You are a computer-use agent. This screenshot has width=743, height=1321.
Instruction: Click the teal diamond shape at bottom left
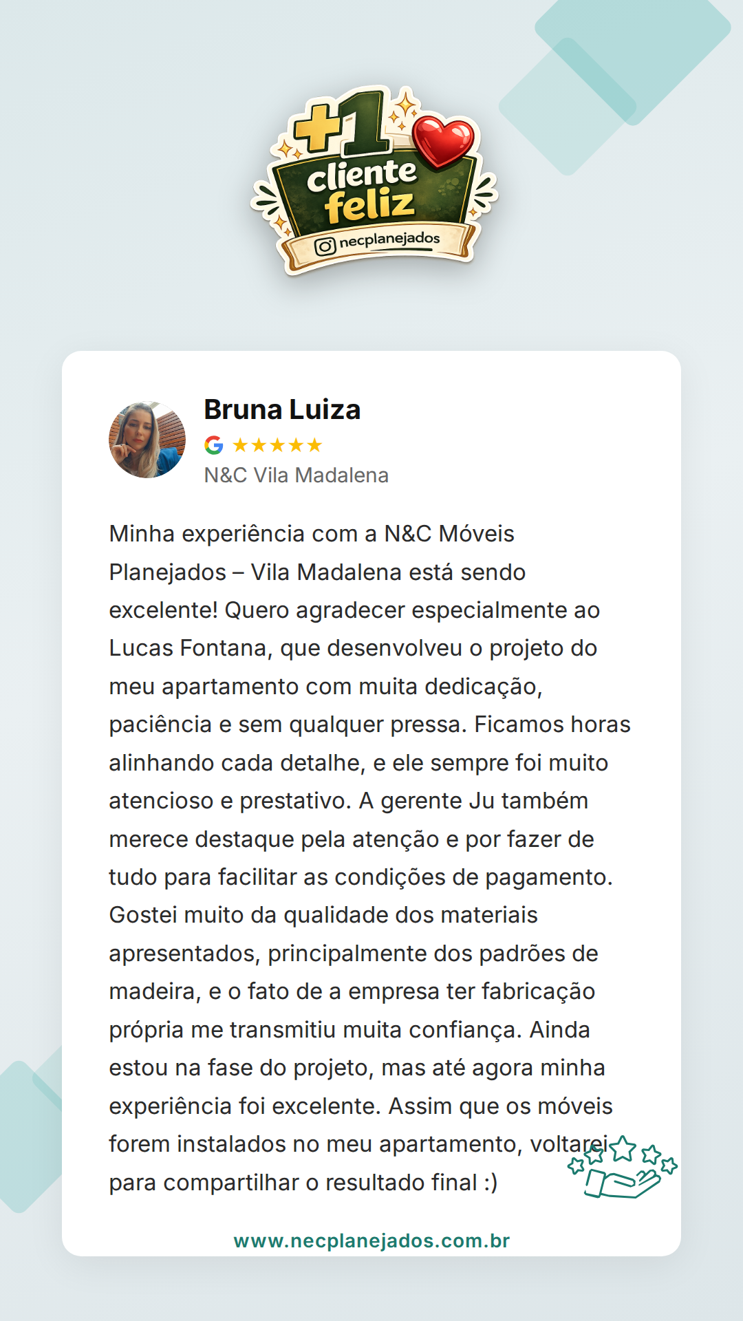[x=28, y=1135]
